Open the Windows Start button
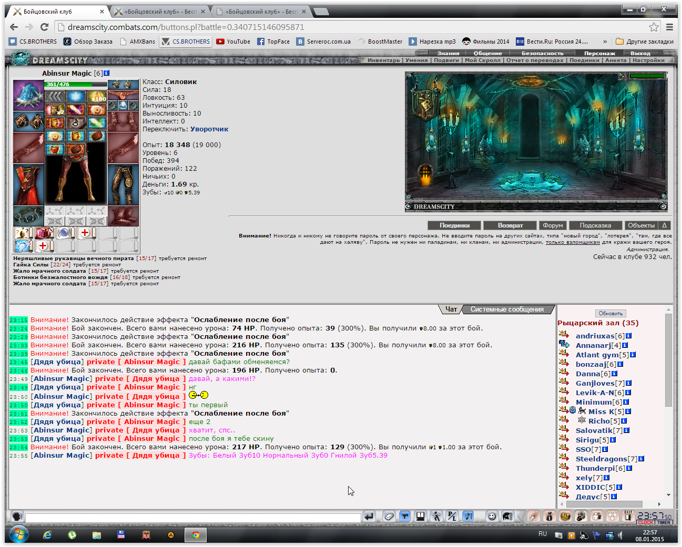 [19, 535]
